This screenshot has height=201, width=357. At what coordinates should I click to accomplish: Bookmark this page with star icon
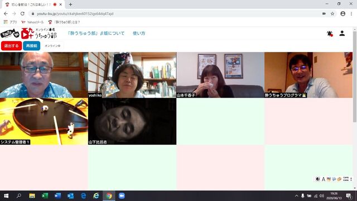click(x=332, y=13)
